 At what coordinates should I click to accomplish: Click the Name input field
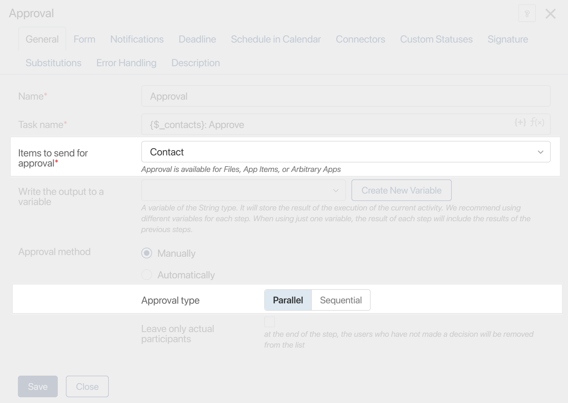pyautogui.click(x=346, y=96)
